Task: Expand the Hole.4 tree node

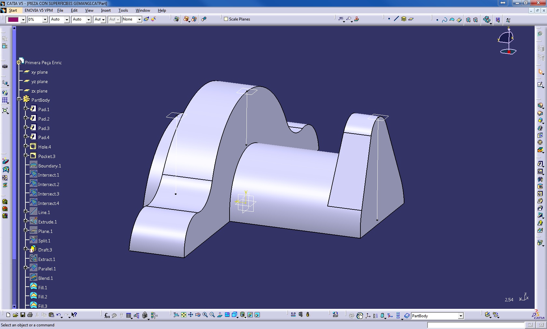Action: point(25,146)
